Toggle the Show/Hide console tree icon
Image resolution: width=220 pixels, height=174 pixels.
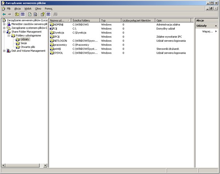[x=23, y=14]
